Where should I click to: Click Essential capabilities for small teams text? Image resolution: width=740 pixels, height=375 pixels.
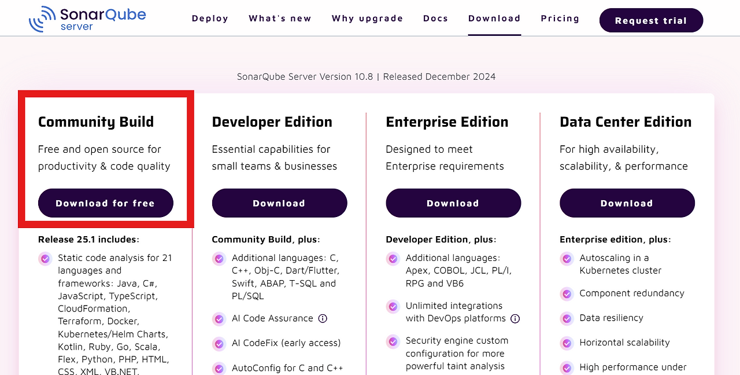pos(275,157)
